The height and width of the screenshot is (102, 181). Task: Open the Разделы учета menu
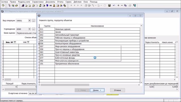[x=24, y=2]
